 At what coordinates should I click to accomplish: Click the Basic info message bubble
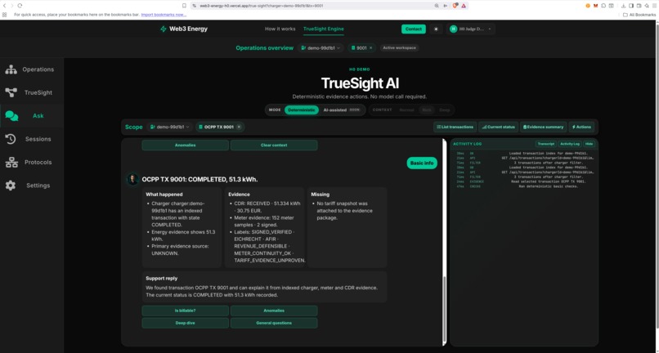pyautogui.click(x=422, y=163)
